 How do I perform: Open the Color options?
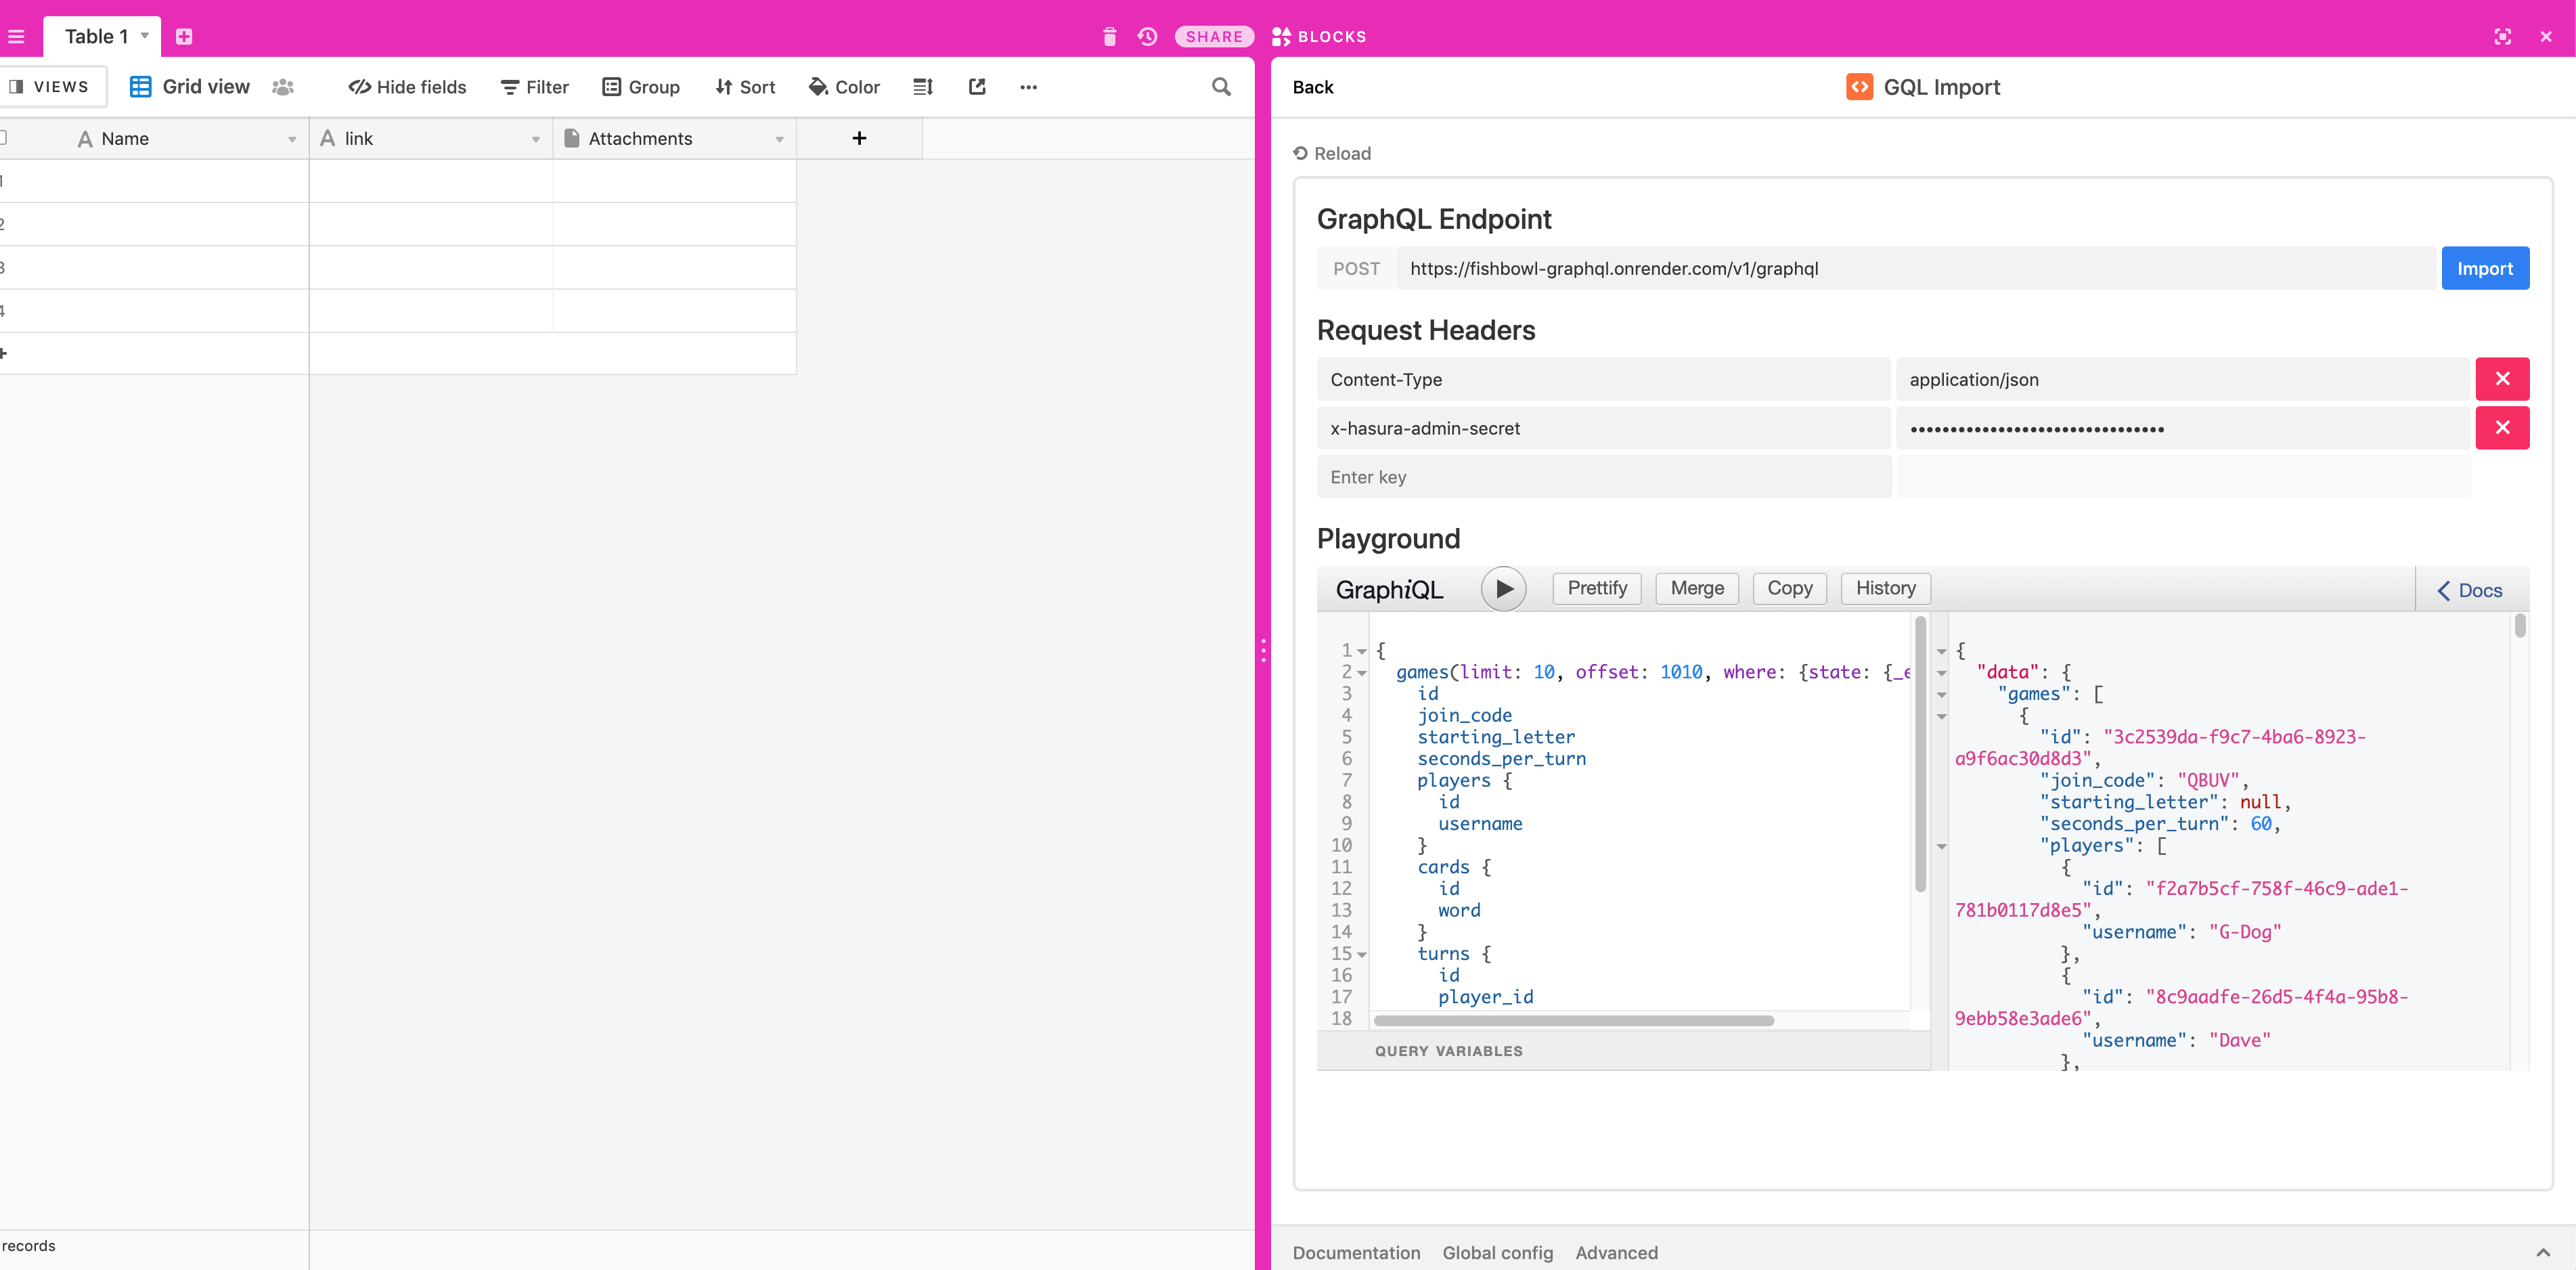844,87
